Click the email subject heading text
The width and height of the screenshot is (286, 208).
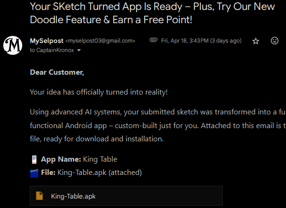[x=152, y=13]
